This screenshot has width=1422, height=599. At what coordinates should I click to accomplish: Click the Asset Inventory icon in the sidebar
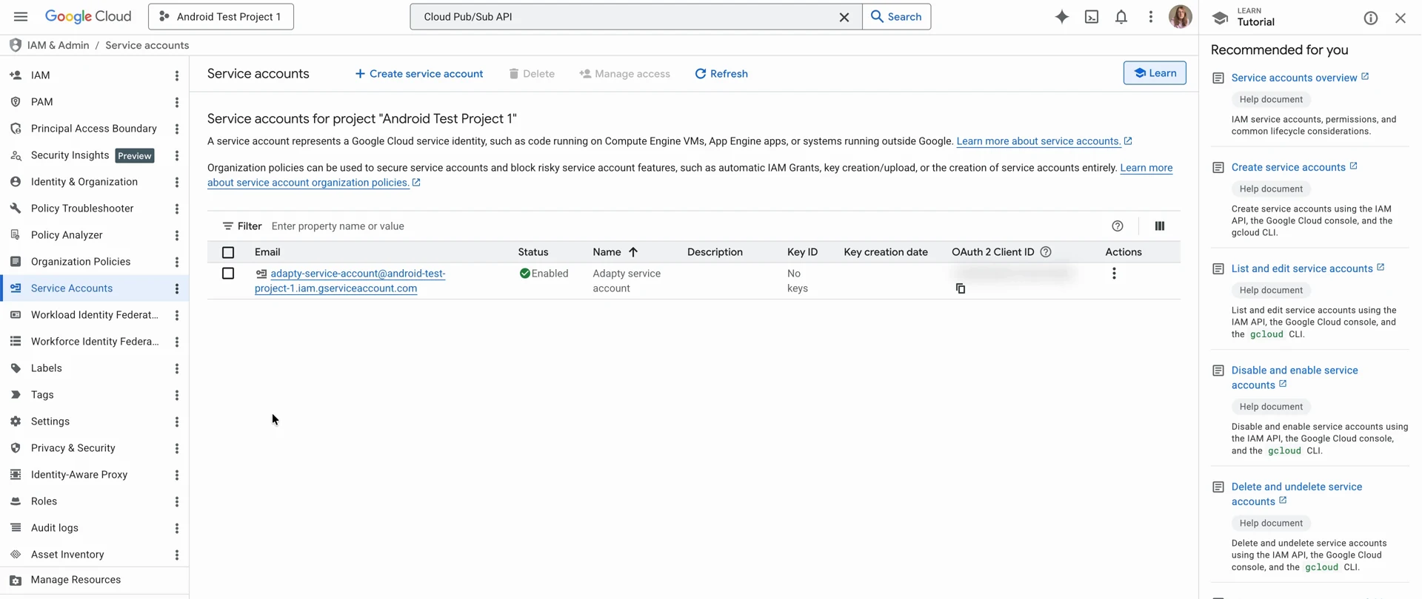[x=16, y=554]
